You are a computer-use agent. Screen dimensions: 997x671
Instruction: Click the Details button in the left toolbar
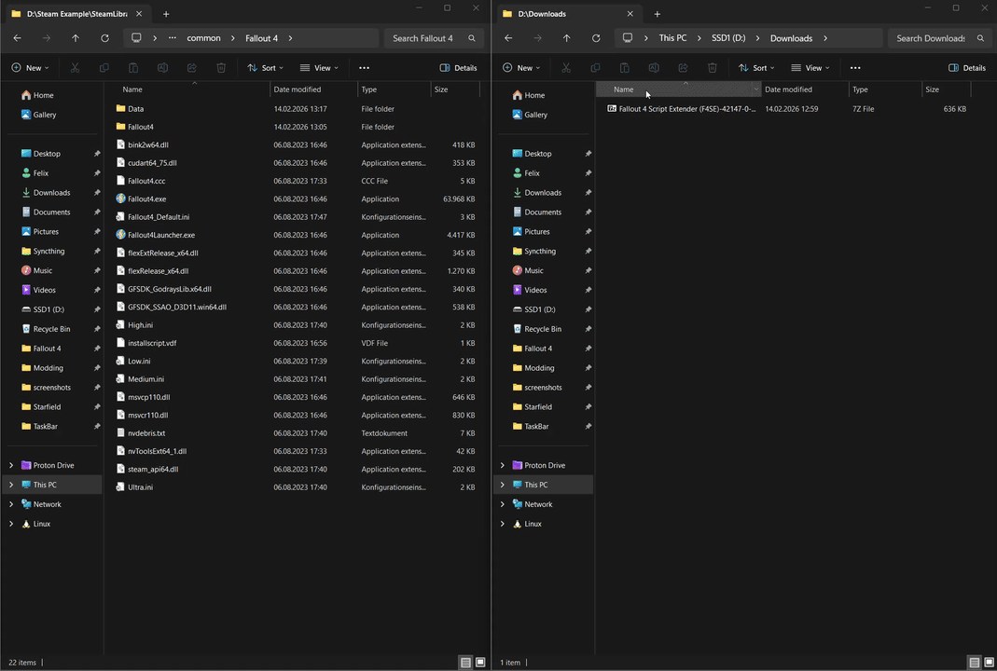point(458,67)
